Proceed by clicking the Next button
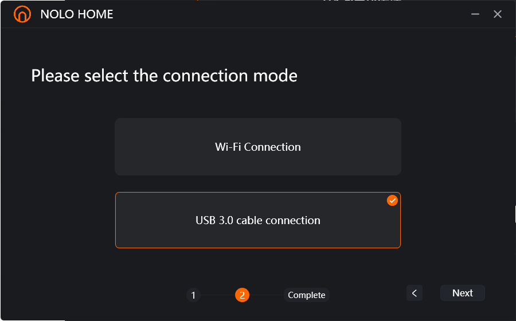Image resolution: width=516 pixels, height=321 pixels. [x=462, y=293]
